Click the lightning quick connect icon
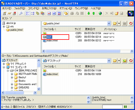 [9, 13]
